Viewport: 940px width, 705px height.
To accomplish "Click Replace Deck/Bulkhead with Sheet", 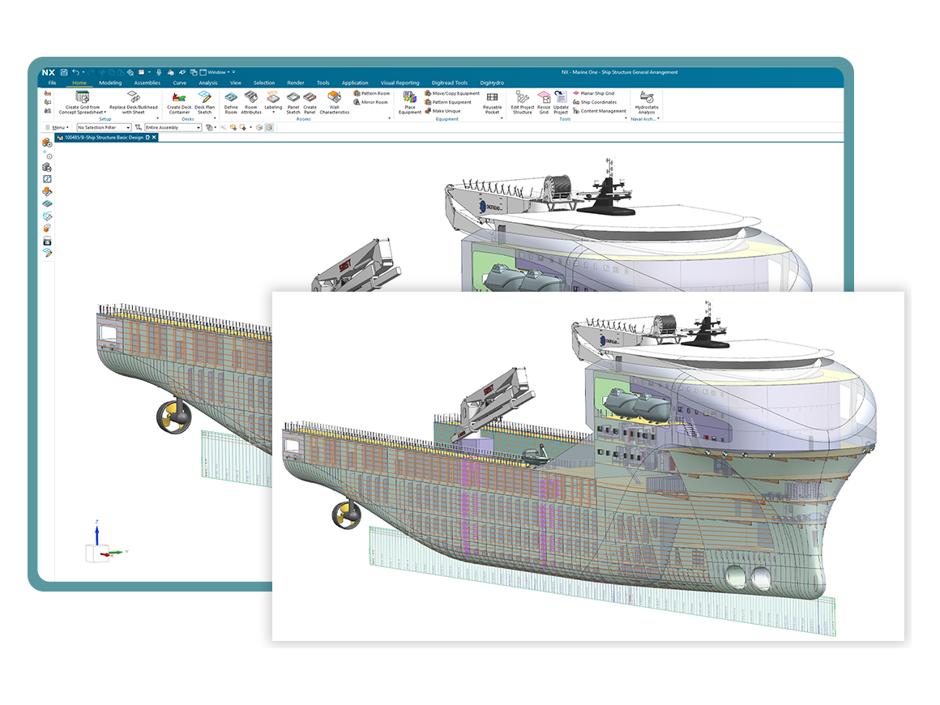I will (134, 103).
